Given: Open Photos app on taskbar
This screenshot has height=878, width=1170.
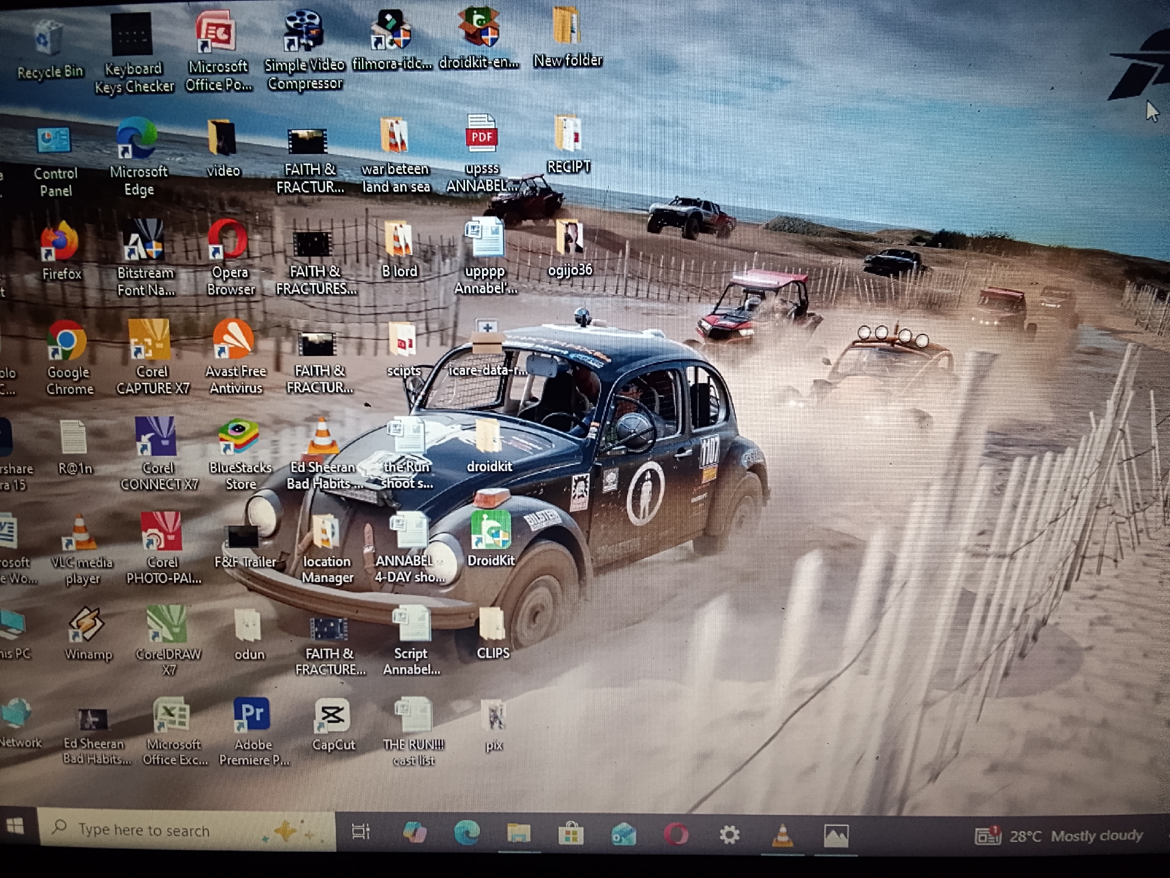Looking at the screenshot, I should (x=836, y=835).
